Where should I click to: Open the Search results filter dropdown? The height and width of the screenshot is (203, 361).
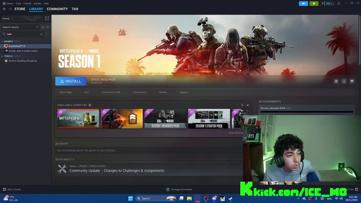pos(20,27)
